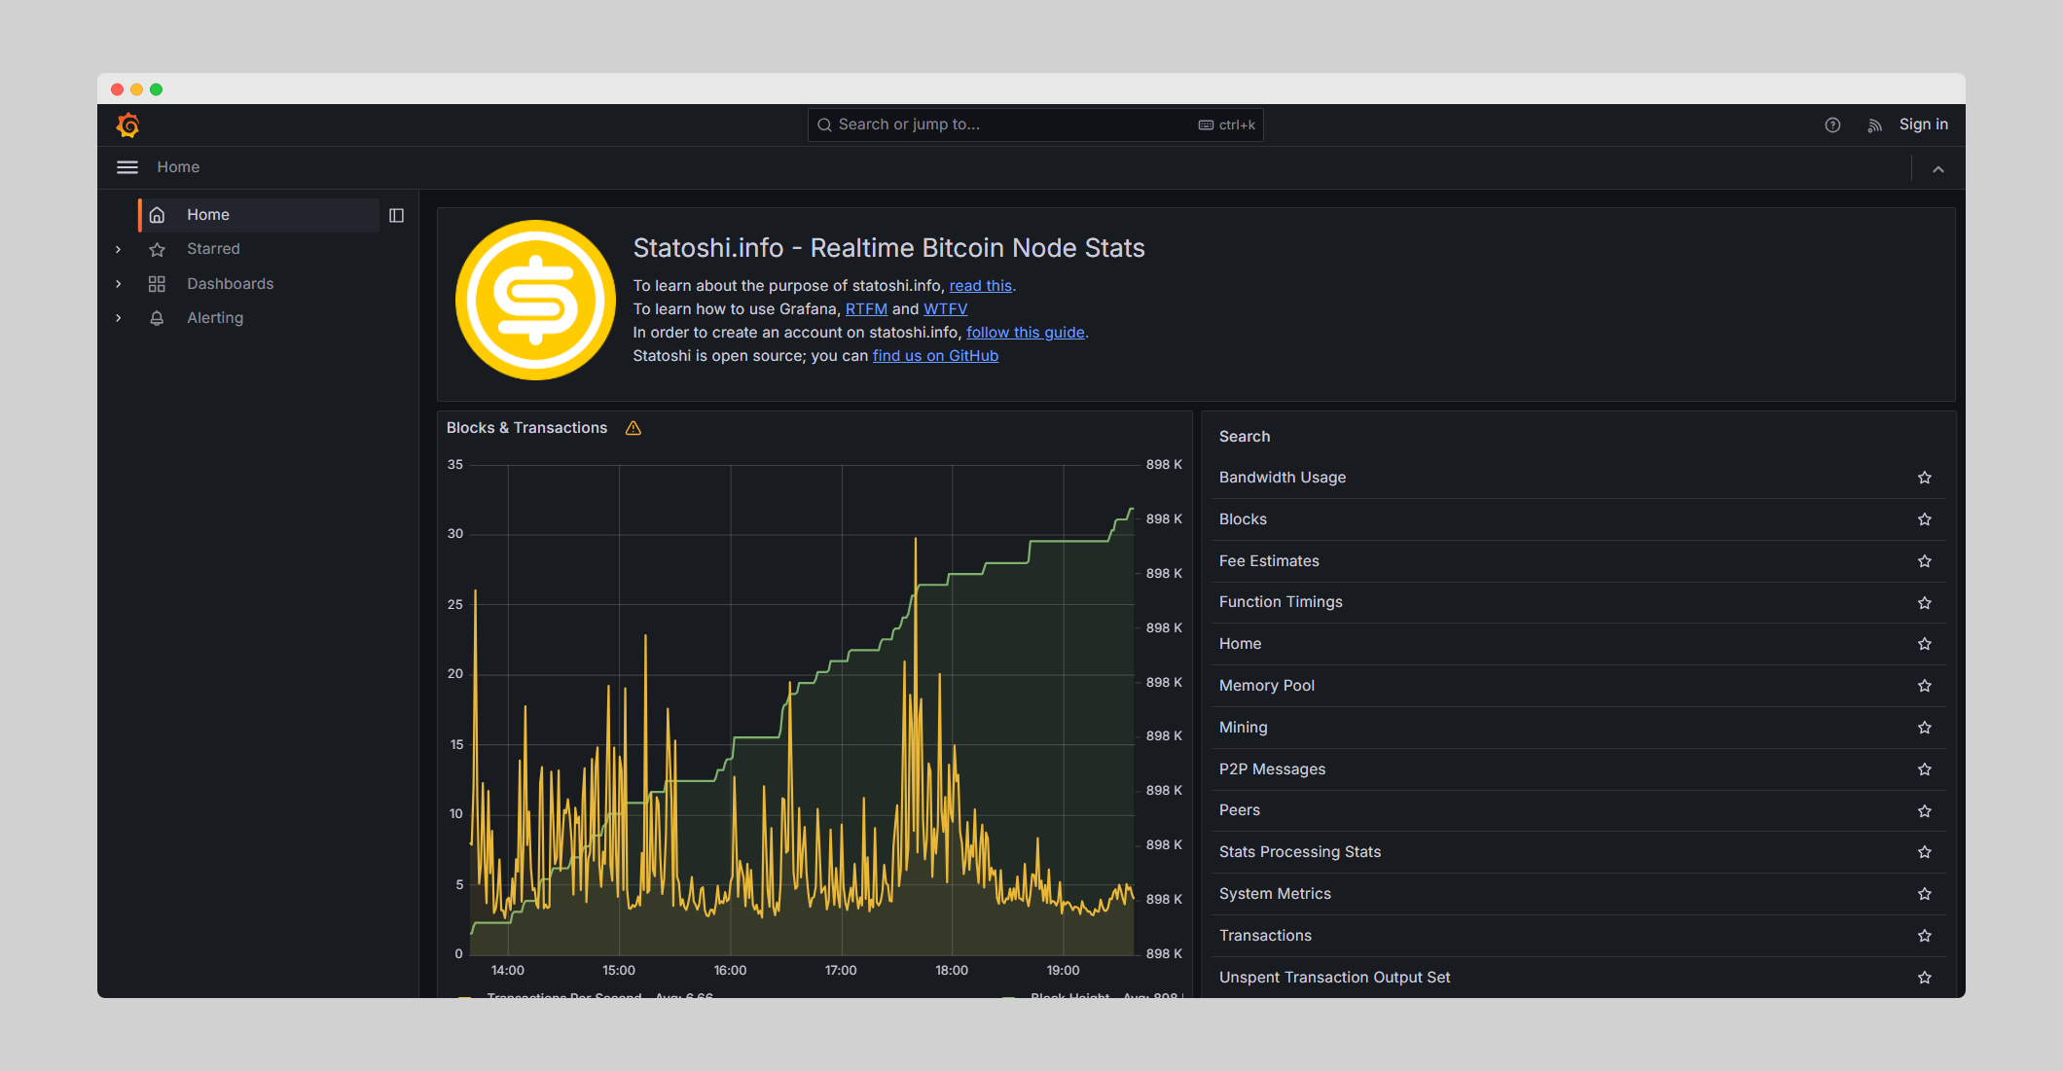Focus the 'Search or jump to...' field
The image size is (2063, 1071).
click(1035, 125)
